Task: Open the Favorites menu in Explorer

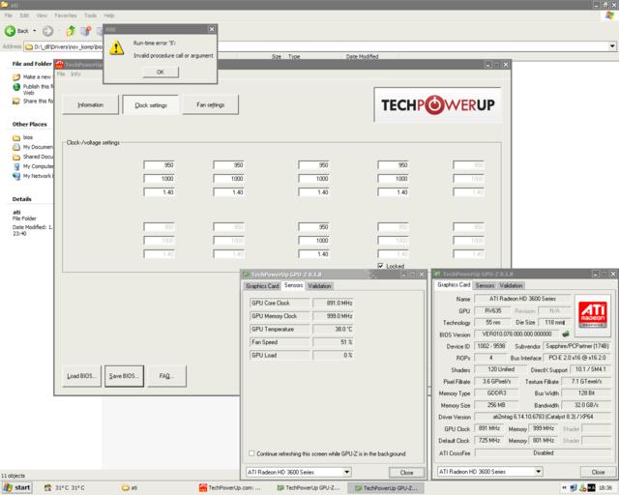Action: (x=65, y=15)
